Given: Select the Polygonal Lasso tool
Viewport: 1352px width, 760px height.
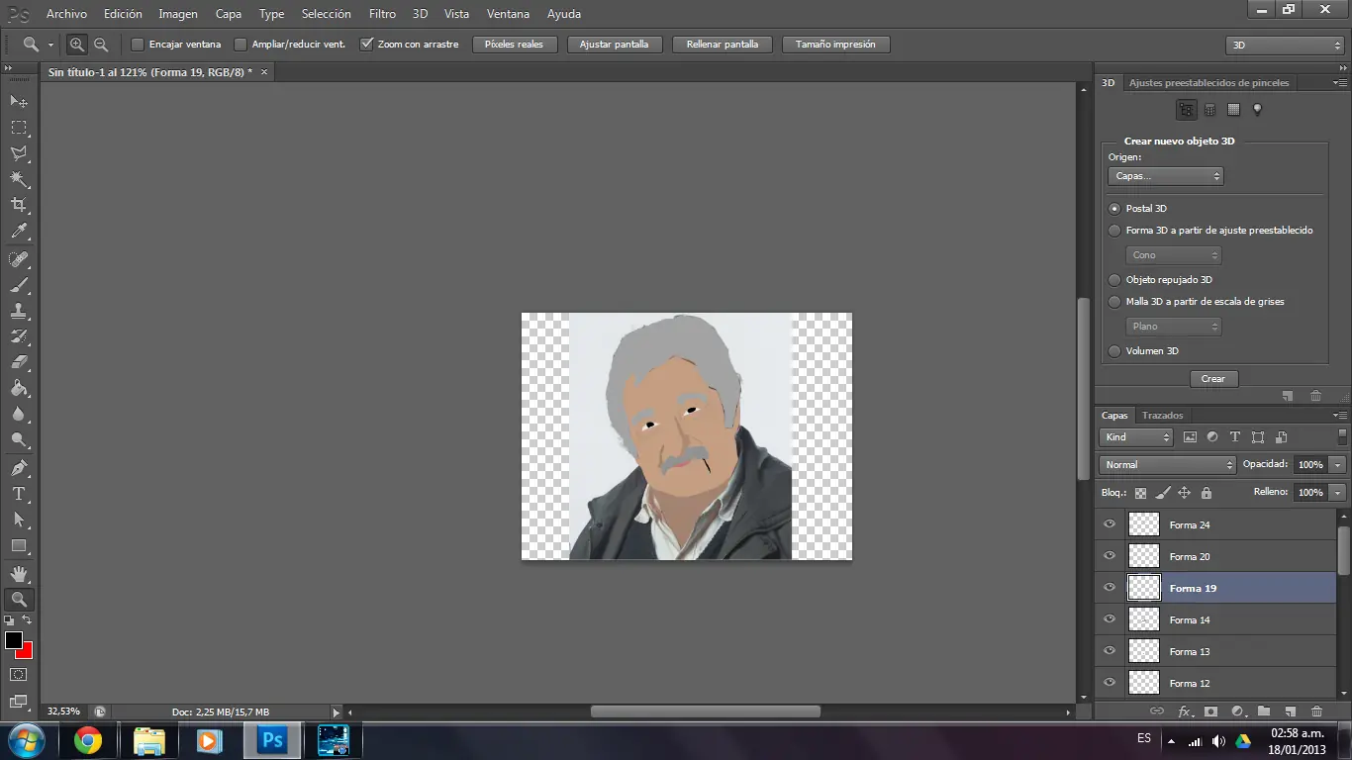Looking at the screenshot, I should 19,153.
